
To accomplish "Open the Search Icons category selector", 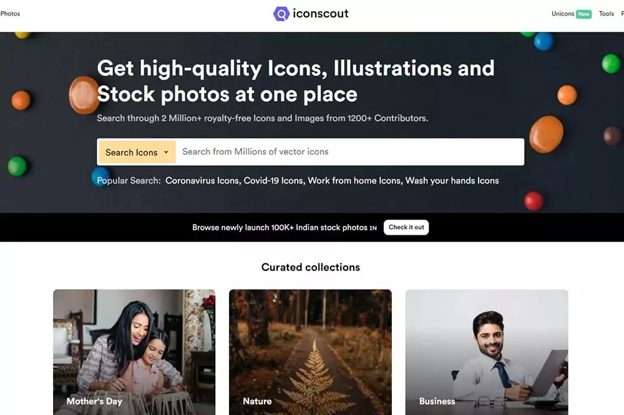I will pos(137,152).
